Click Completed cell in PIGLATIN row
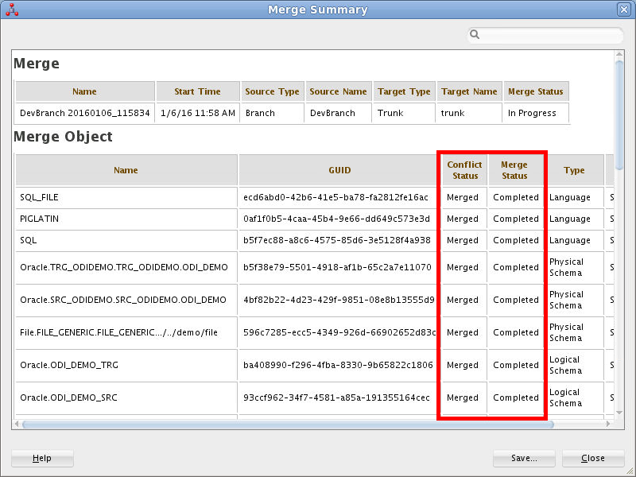This screenshot has width=636, height=477. pyautogui.click(x=516, y=219)
